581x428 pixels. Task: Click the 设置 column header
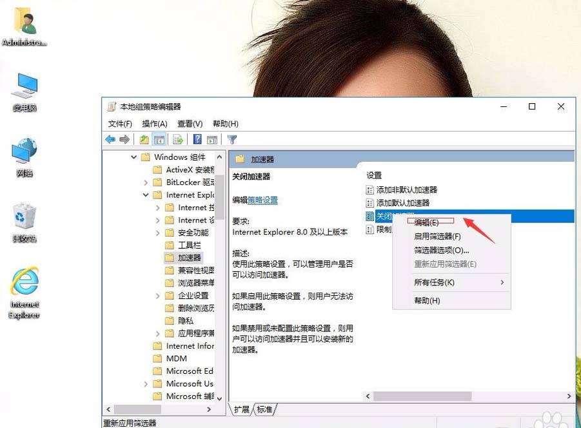[x=374, y=175]
